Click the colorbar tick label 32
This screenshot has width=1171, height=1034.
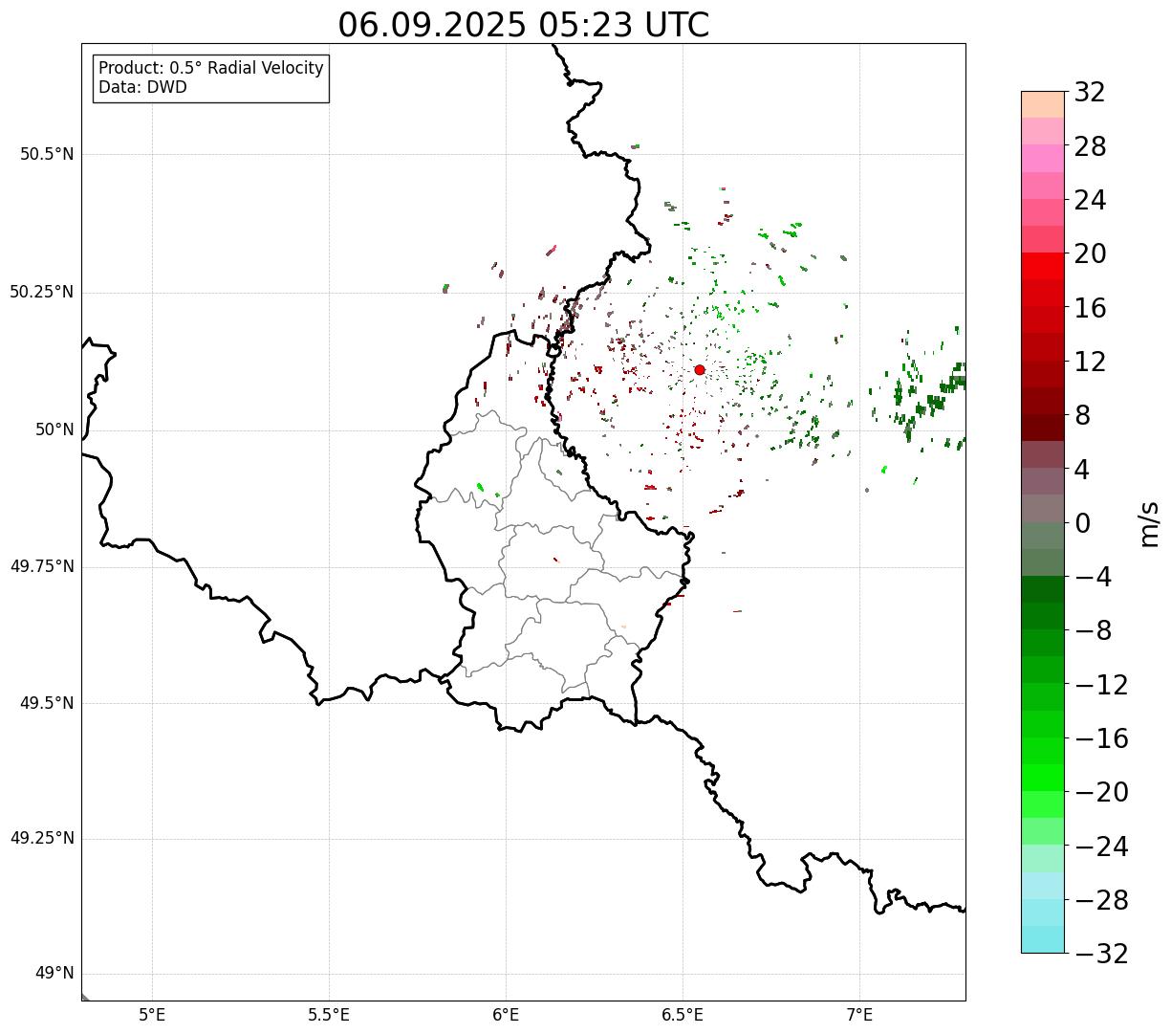(x=1090, y=93)
